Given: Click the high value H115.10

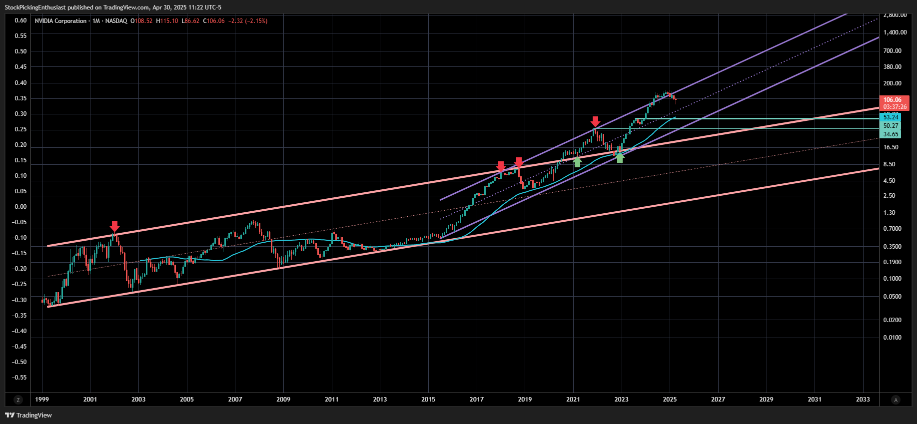Looking at the screenshot, I should click(167, 21).
